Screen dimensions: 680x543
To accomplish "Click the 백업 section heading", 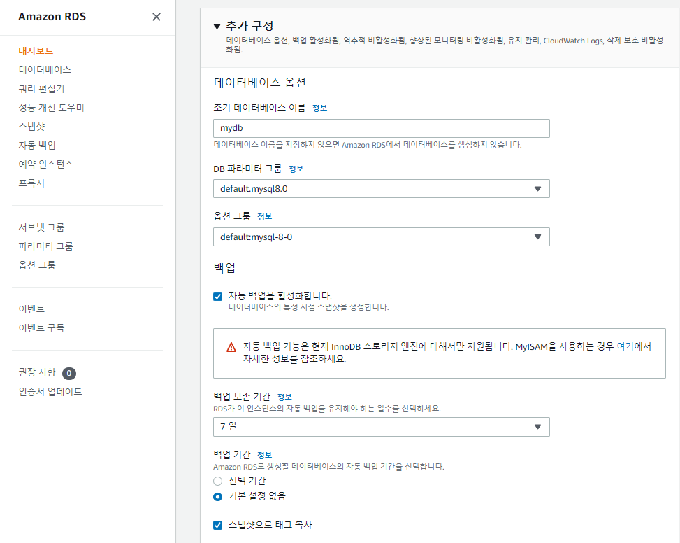I will point(224,268).
